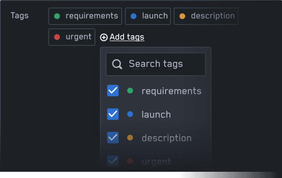Image resolution: width=282 pixels, height=178 pixels.
Task: Select the description tag chip
Action: (x=206, y=16)
